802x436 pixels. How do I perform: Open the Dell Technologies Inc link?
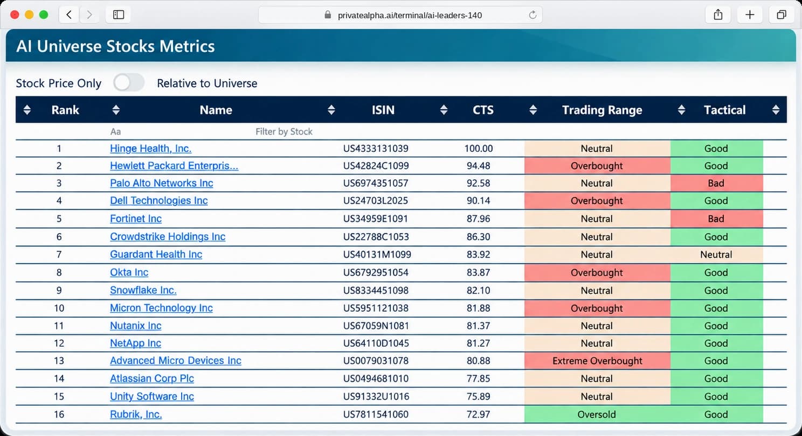pos(159,201)
